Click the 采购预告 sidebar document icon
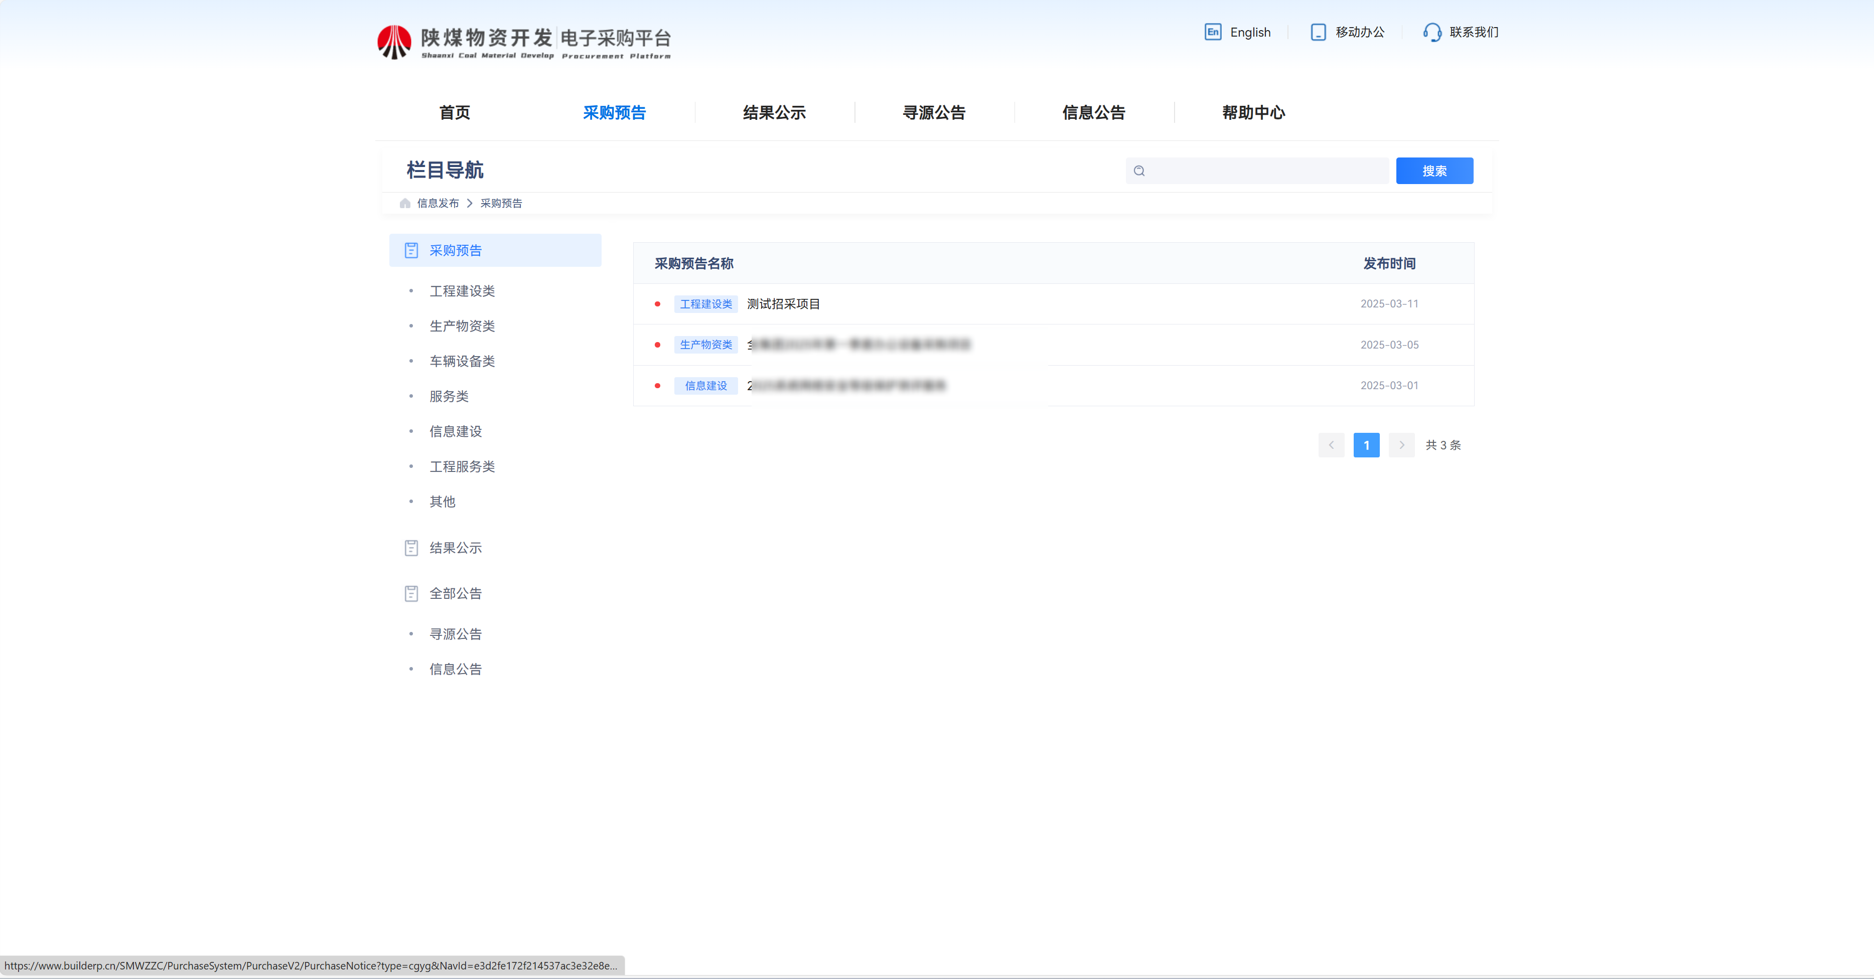Screen dimensions: 1874x979 (x=411, y=250)
